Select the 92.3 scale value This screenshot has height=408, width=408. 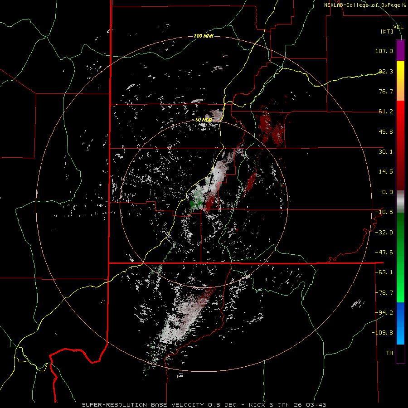[386, 71]
